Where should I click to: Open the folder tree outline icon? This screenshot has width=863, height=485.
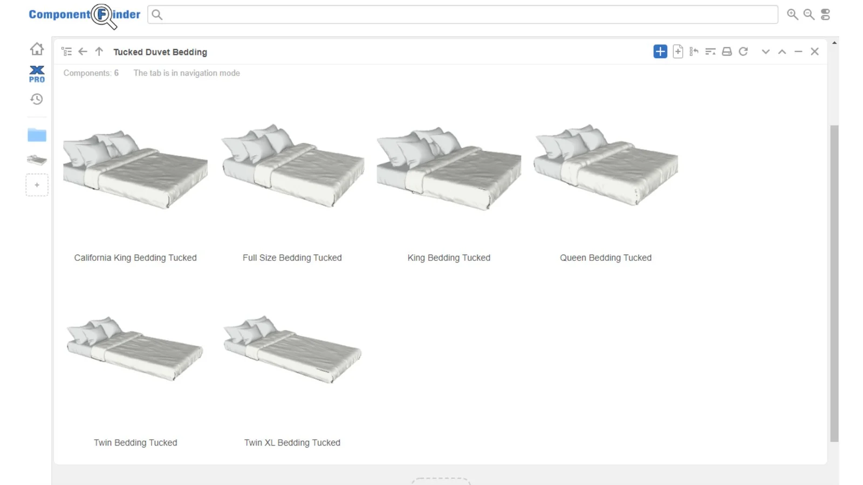(67, 51)
